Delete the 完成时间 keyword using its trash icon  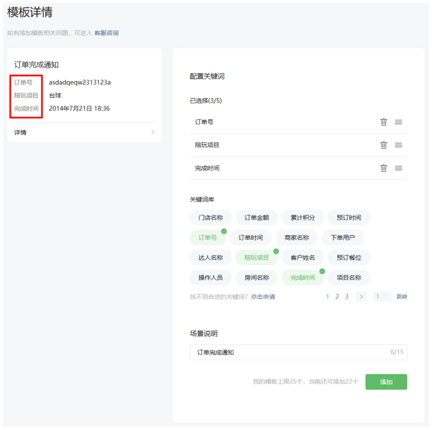coord(384,168)
